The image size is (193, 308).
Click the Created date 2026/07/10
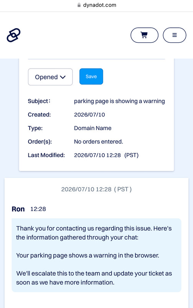89,114
